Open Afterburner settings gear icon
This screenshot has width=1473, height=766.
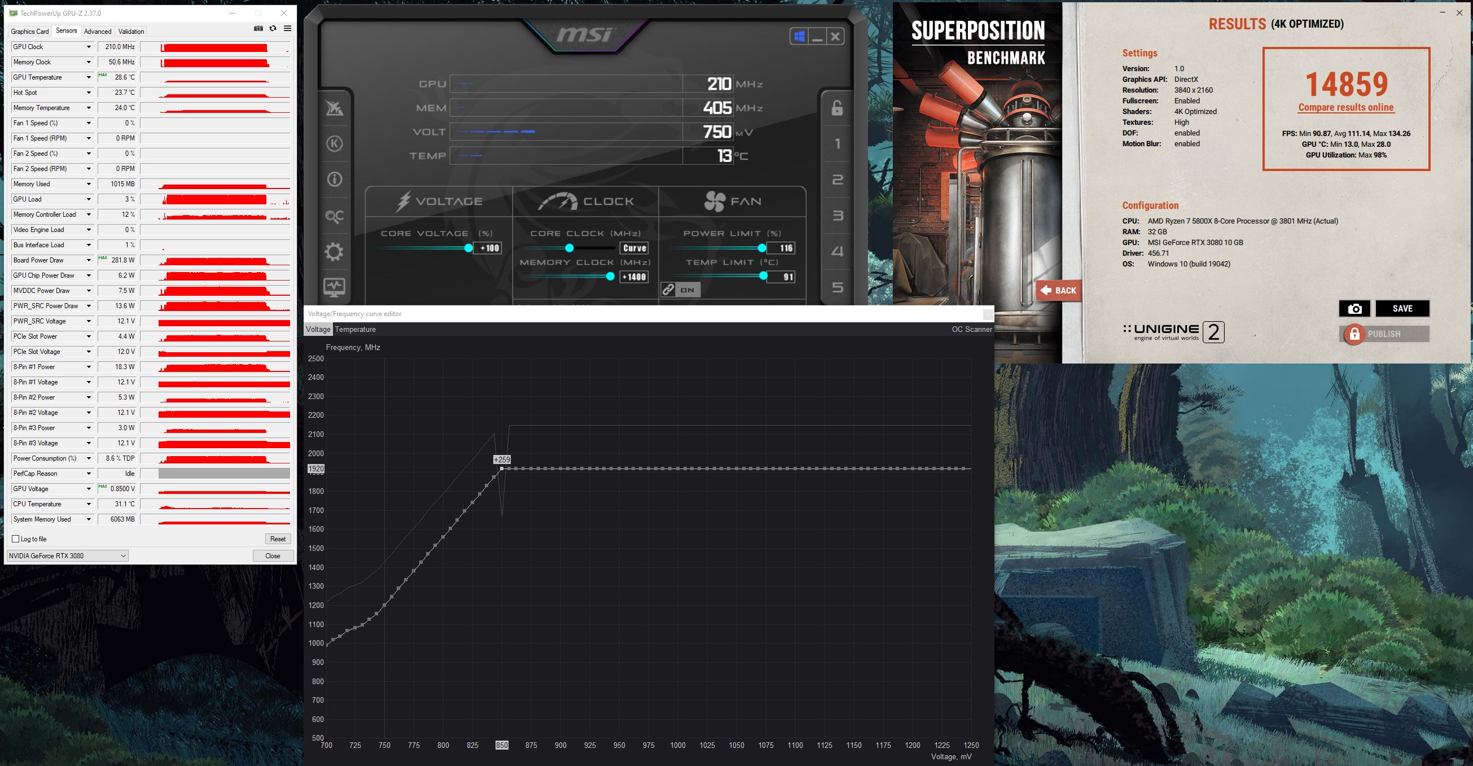335,252
